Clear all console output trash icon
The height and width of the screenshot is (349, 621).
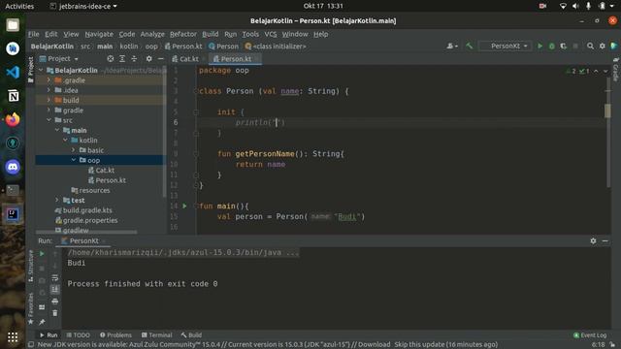tap(55, 313)
